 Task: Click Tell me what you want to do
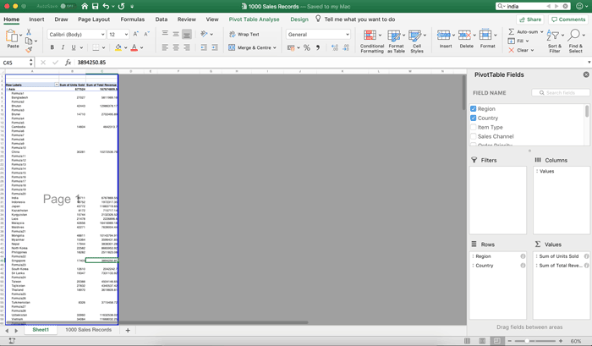click(359, 19)
